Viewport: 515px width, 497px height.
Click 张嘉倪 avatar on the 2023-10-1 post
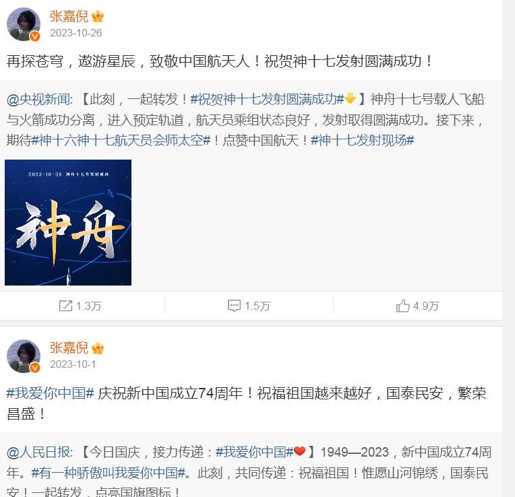coord(24,356)
